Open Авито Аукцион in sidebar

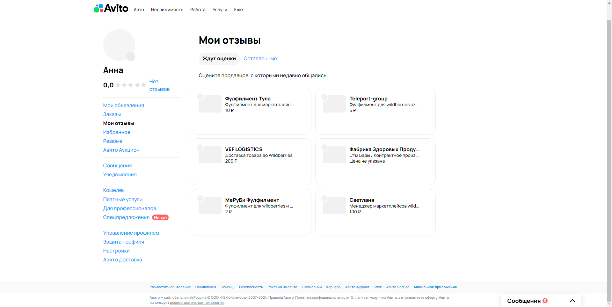[121, 150]
